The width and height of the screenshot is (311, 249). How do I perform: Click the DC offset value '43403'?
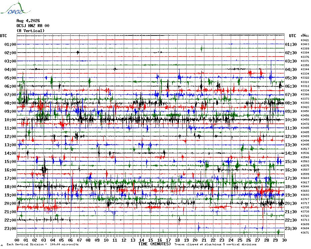[x=305, y=44]
